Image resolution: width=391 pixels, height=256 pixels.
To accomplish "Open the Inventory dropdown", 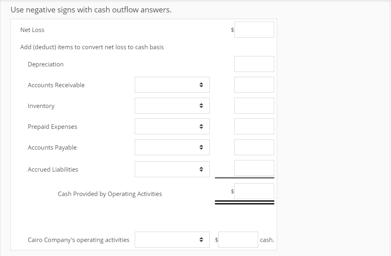I will click(x=172, y=106).
